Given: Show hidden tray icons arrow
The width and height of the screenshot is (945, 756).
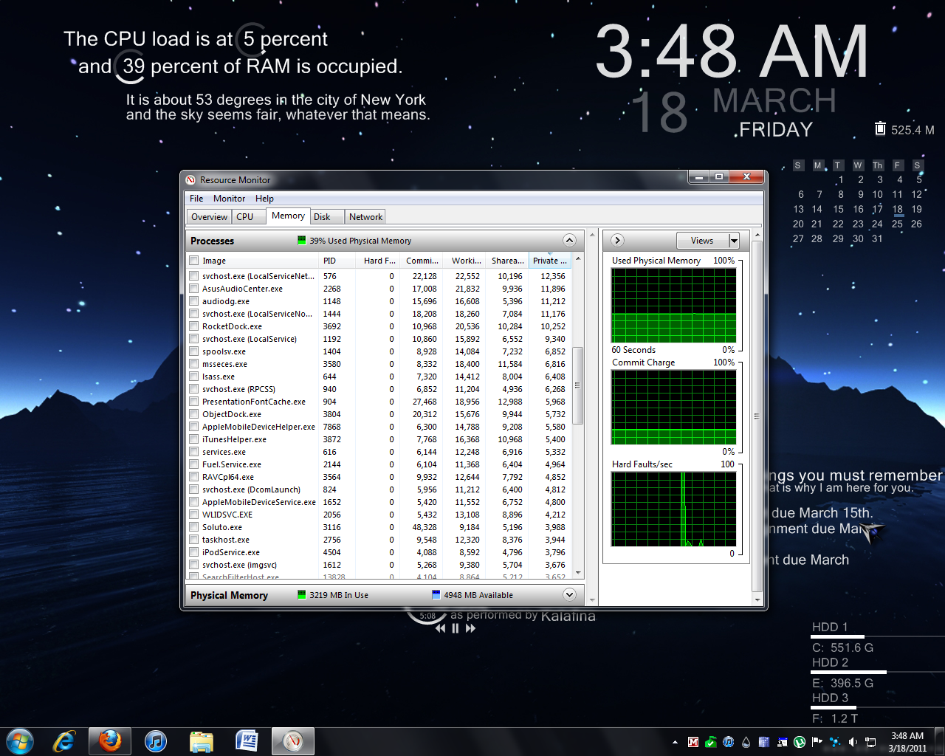Looking at the screenshot, I should point(675,742).
